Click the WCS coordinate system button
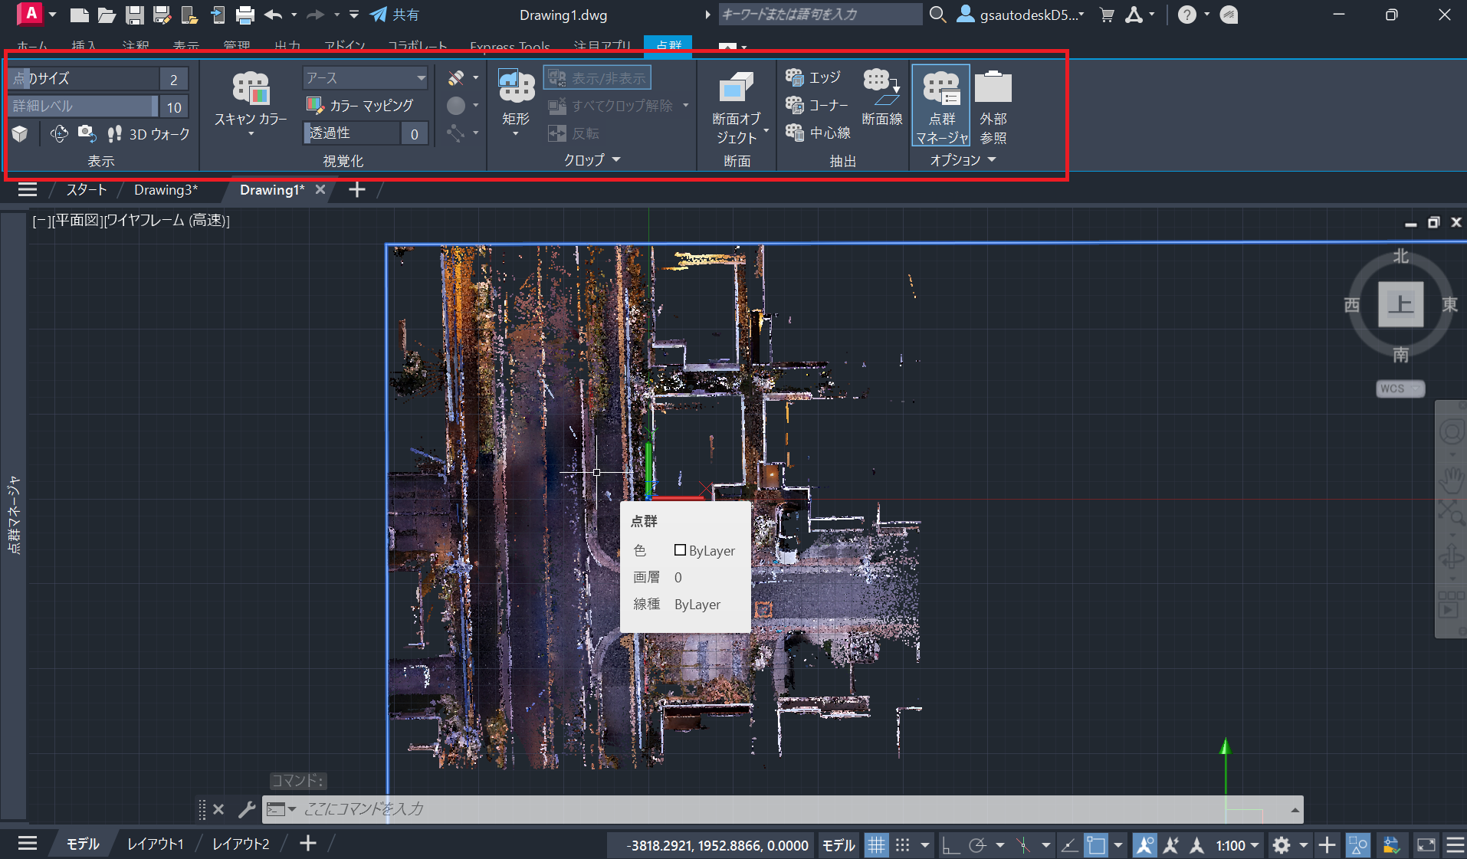Viewport: 1467px width, 859px height. click(x=1399, y=389)
